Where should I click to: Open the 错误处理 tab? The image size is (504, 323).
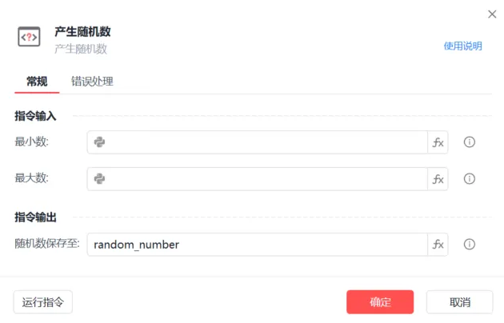(92, 81)
